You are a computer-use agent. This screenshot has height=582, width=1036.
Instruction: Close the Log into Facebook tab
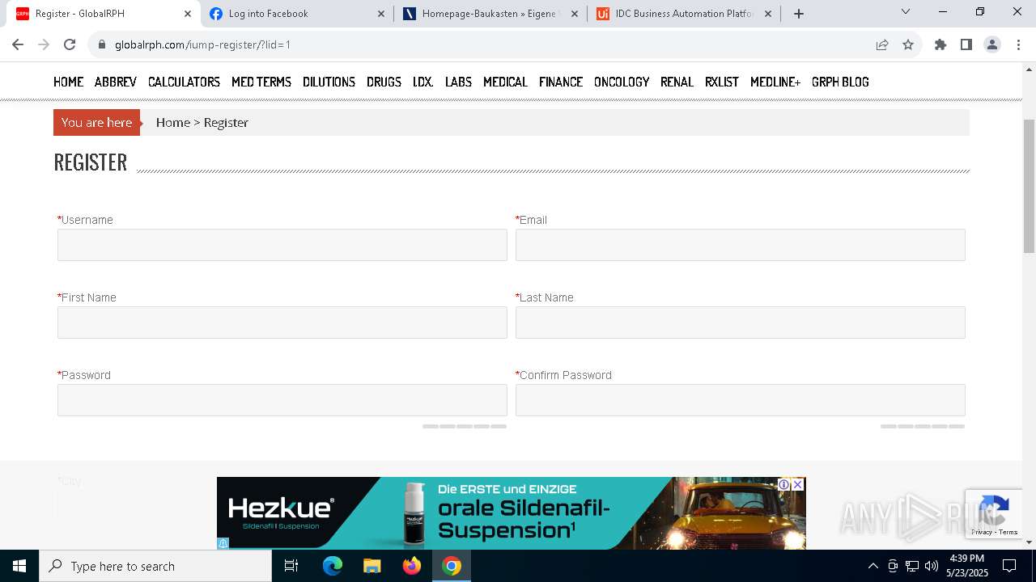click(x=382, y=14)
